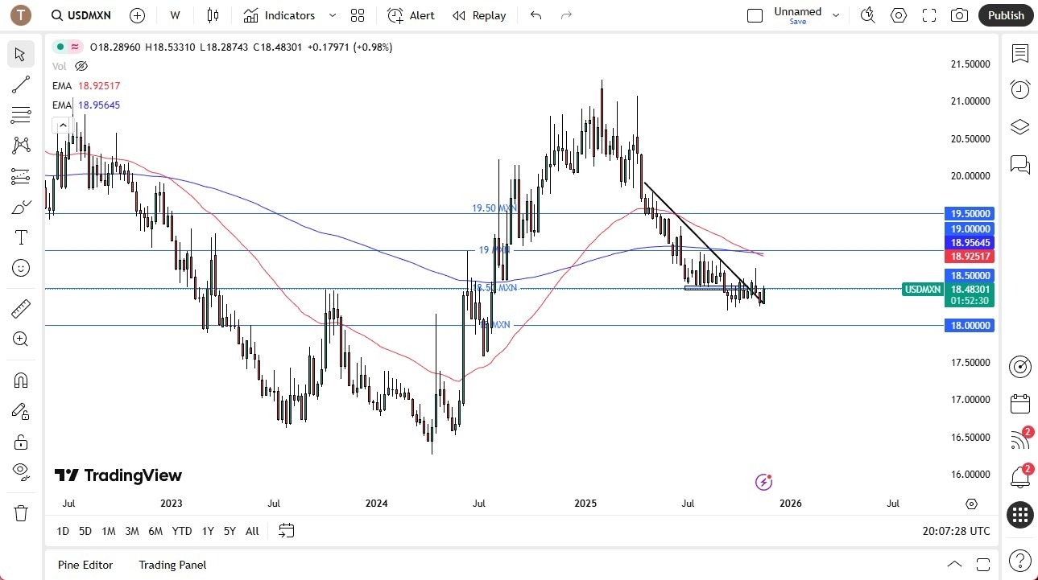The width and height of the screenshot is (1038, 580).
Task: Open the Unnamed layout dropdown
Action: [x=835, y=14]
